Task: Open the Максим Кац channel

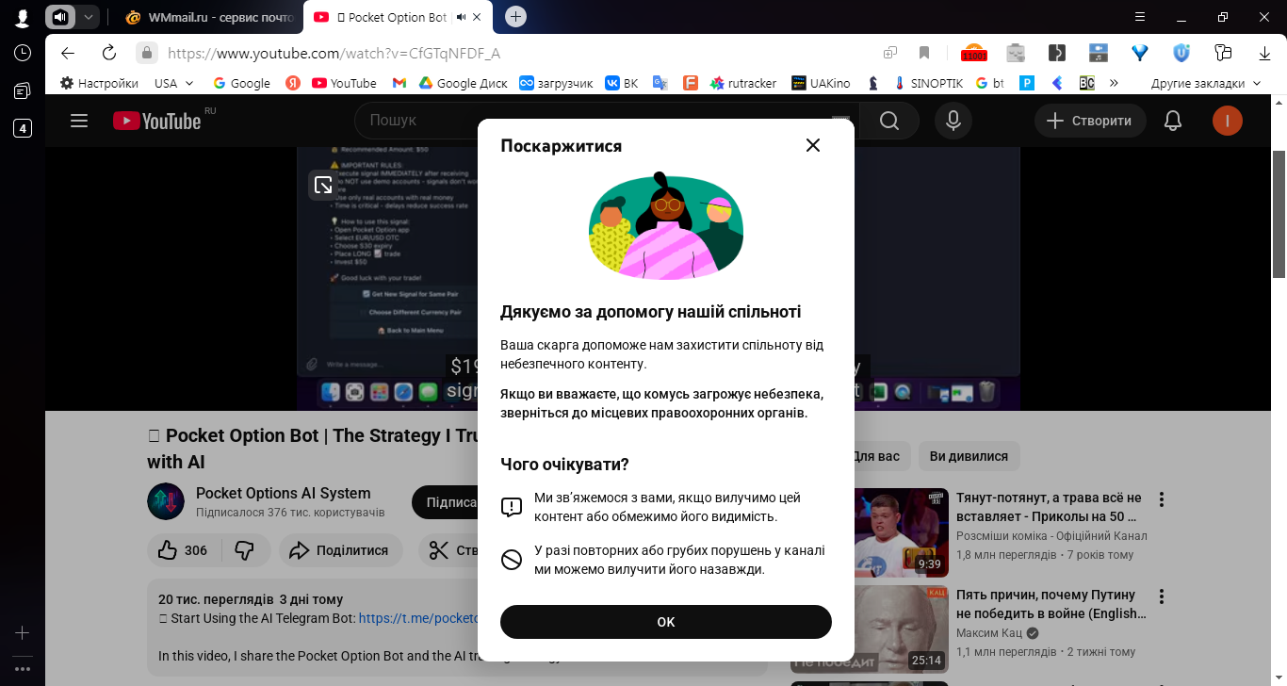Action: tap(988, 632)
